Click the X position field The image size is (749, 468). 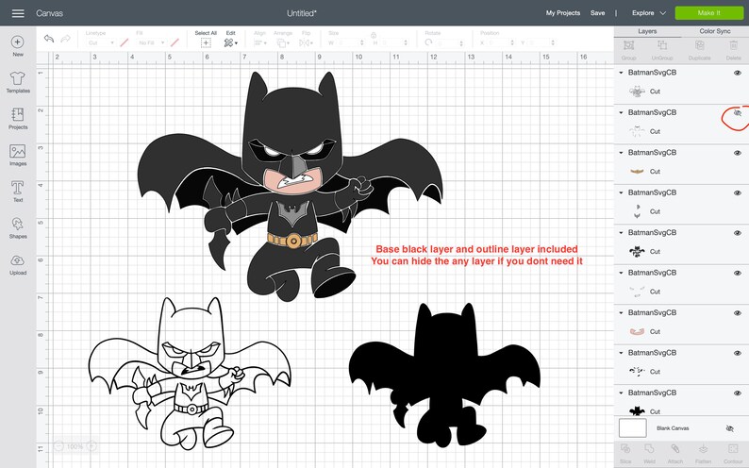pos(500,43)
